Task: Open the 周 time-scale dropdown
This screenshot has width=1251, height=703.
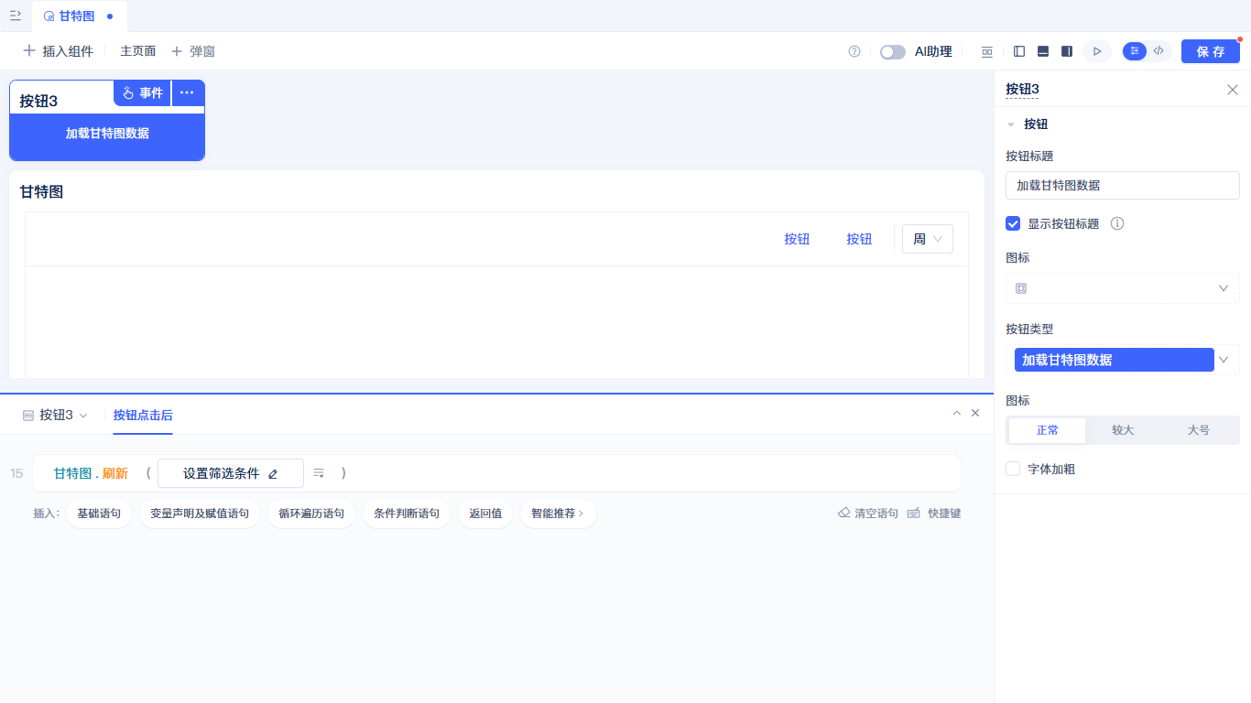Action: click(x=928, y=239)
